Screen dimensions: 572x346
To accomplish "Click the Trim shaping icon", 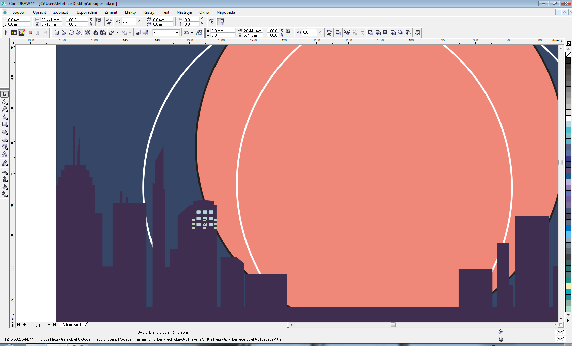I will [x=378, y=33].
